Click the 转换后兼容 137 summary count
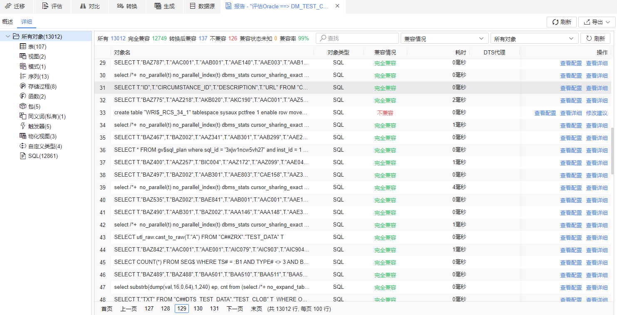 click(188, 39)
